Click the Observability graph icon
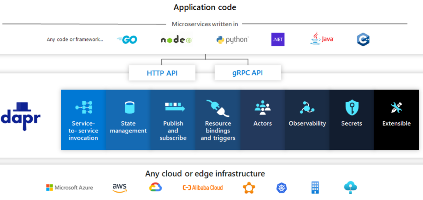423x200 pixels. [x=307, y=108]
